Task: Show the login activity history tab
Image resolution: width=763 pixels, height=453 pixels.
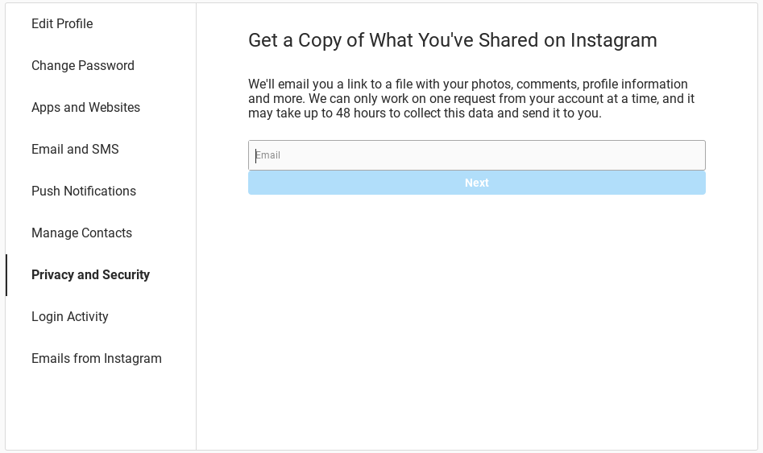Action: pos(70,317)
